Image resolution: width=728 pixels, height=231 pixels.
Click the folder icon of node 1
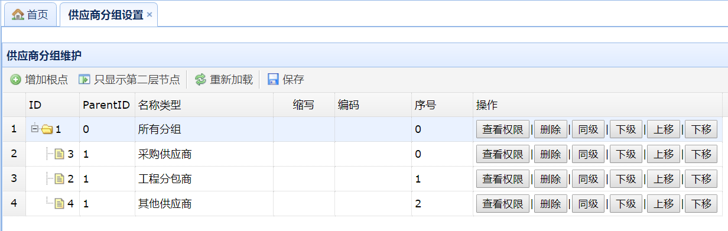point(47,129)
